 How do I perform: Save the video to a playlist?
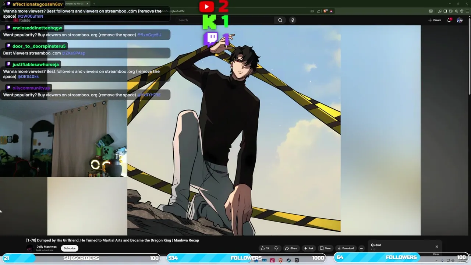pos(325,248)
